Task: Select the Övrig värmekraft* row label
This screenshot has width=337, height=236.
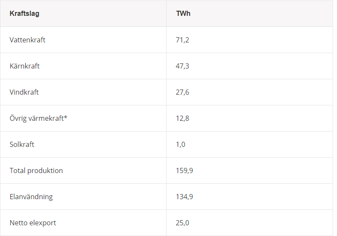Action: click(39, 118)
